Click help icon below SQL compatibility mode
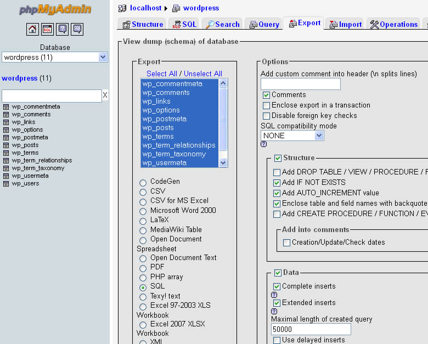 click(x=264, y=144)
